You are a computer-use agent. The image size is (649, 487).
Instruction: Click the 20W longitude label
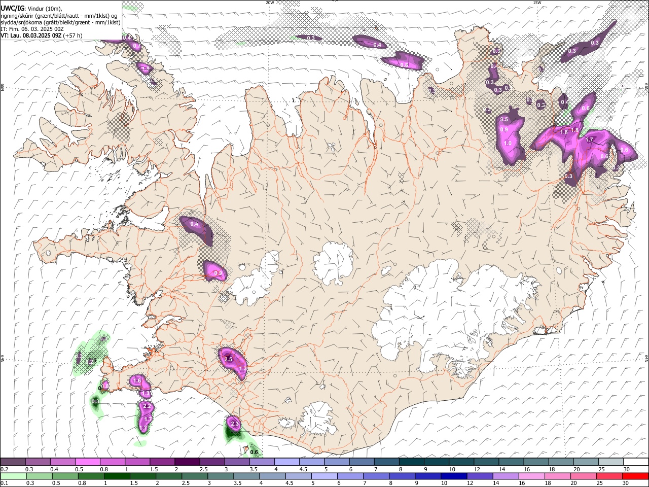[269, 3]
